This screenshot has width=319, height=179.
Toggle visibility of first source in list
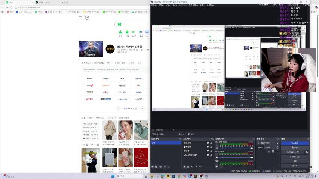208,142
